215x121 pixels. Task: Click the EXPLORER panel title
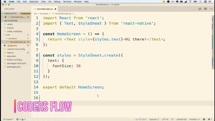[x=9, y=9]
